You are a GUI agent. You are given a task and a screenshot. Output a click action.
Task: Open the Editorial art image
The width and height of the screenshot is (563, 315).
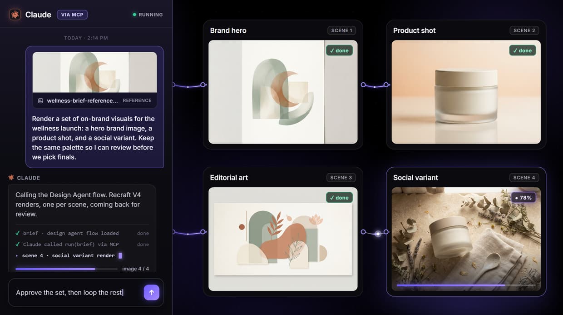pos(283,239)
